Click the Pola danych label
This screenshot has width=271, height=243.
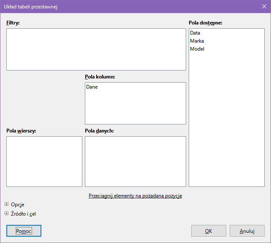tap(100, 131)
